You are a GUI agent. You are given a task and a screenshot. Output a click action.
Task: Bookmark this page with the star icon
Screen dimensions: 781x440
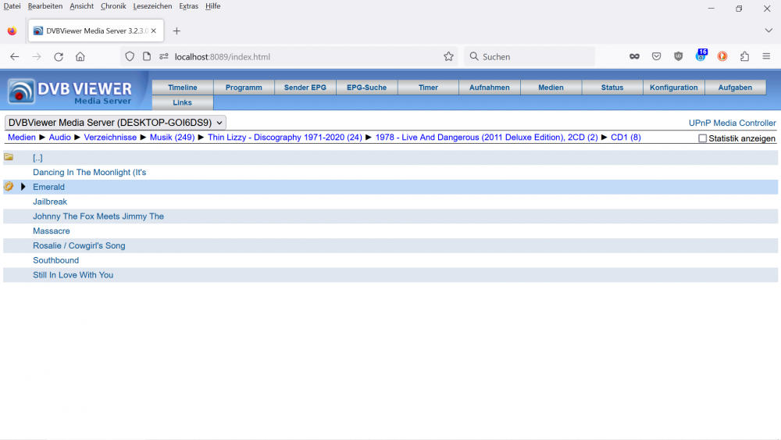point(448,57)
